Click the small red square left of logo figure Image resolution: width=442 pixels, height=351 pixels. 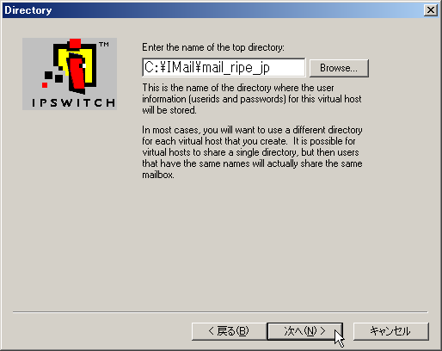[45, 85]
